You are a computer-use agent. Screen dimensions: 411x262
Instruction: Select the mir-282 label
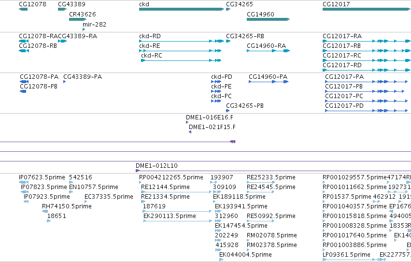(x=94, y=24)
